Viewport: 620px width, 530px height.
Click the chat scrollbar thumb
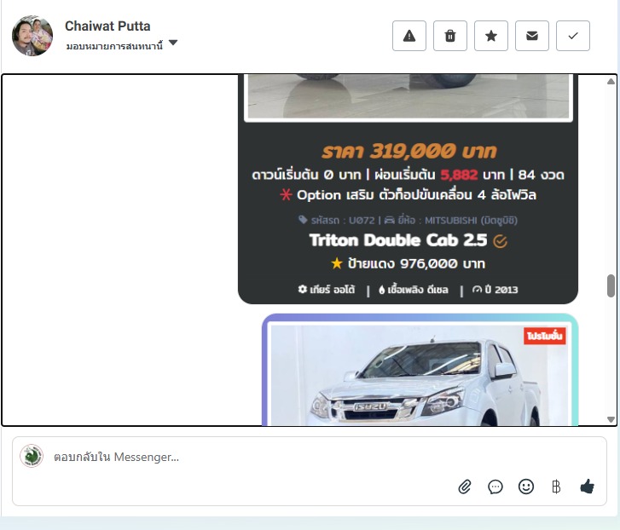[x=611, y=285]
